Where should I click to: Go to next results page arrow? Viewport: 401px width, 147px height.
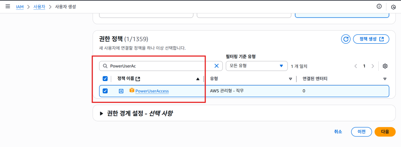[x=373, y=66]
